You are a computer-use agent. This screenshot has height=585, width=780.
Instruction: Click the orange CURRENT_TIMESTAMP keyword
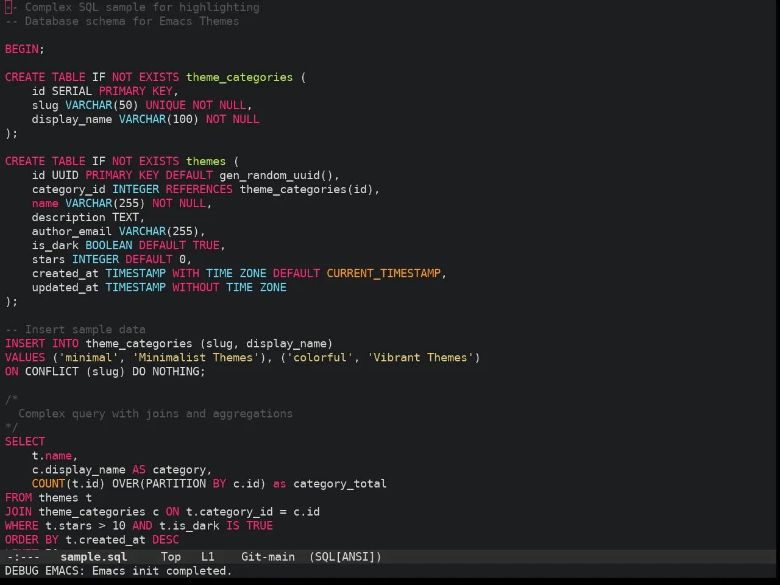coord(384,274)
